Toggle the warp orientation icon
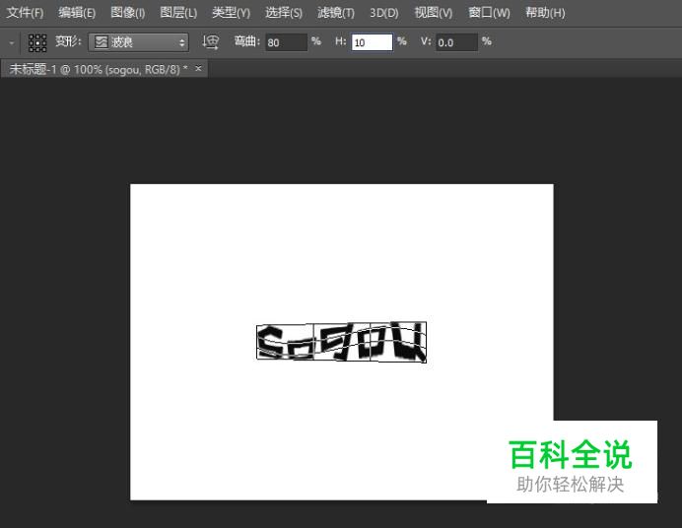The image size is (682, 528). (211, 42)
